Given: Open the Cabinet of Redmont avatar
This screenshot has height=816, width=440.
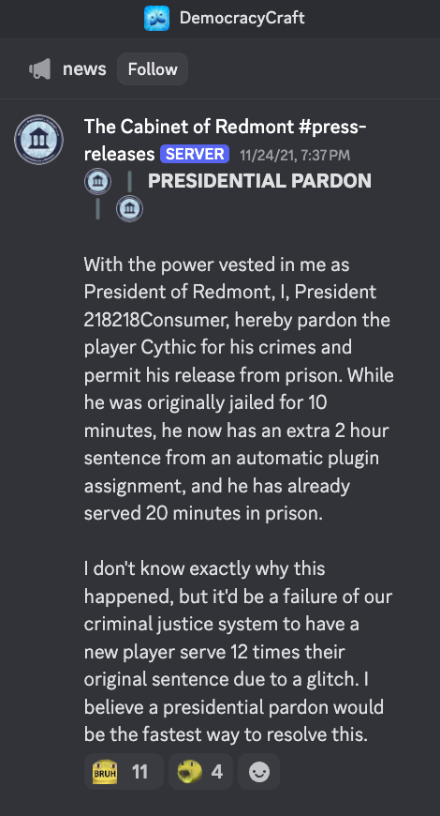Looking at the screenshot, I should [39, 140].
